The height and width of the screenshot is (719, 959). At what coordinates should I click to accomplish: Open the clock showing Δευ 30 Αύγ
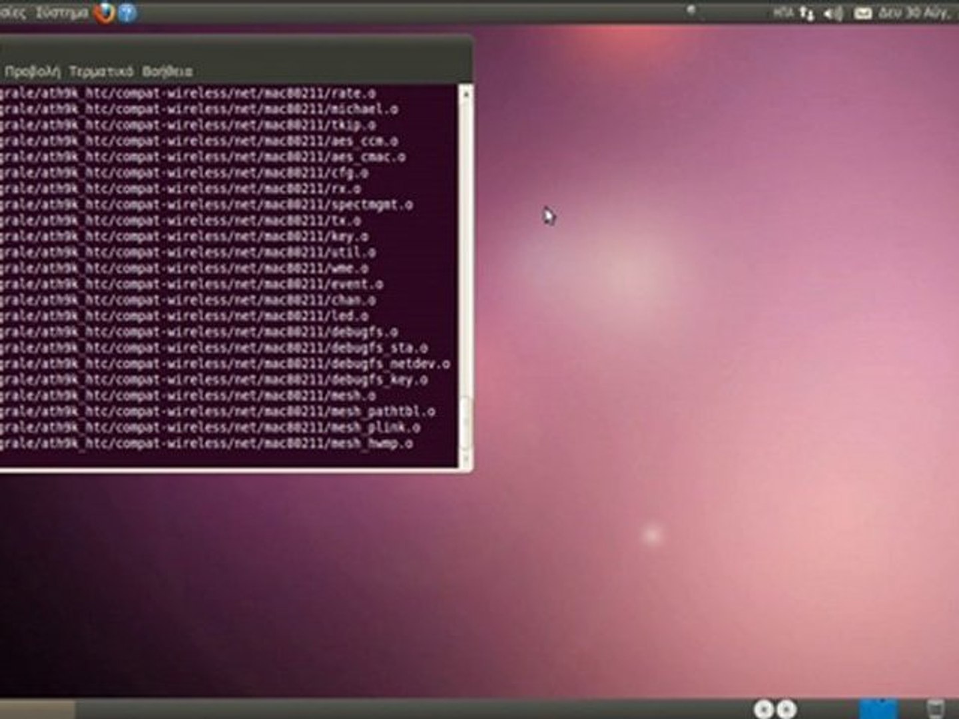click(914, 13)
